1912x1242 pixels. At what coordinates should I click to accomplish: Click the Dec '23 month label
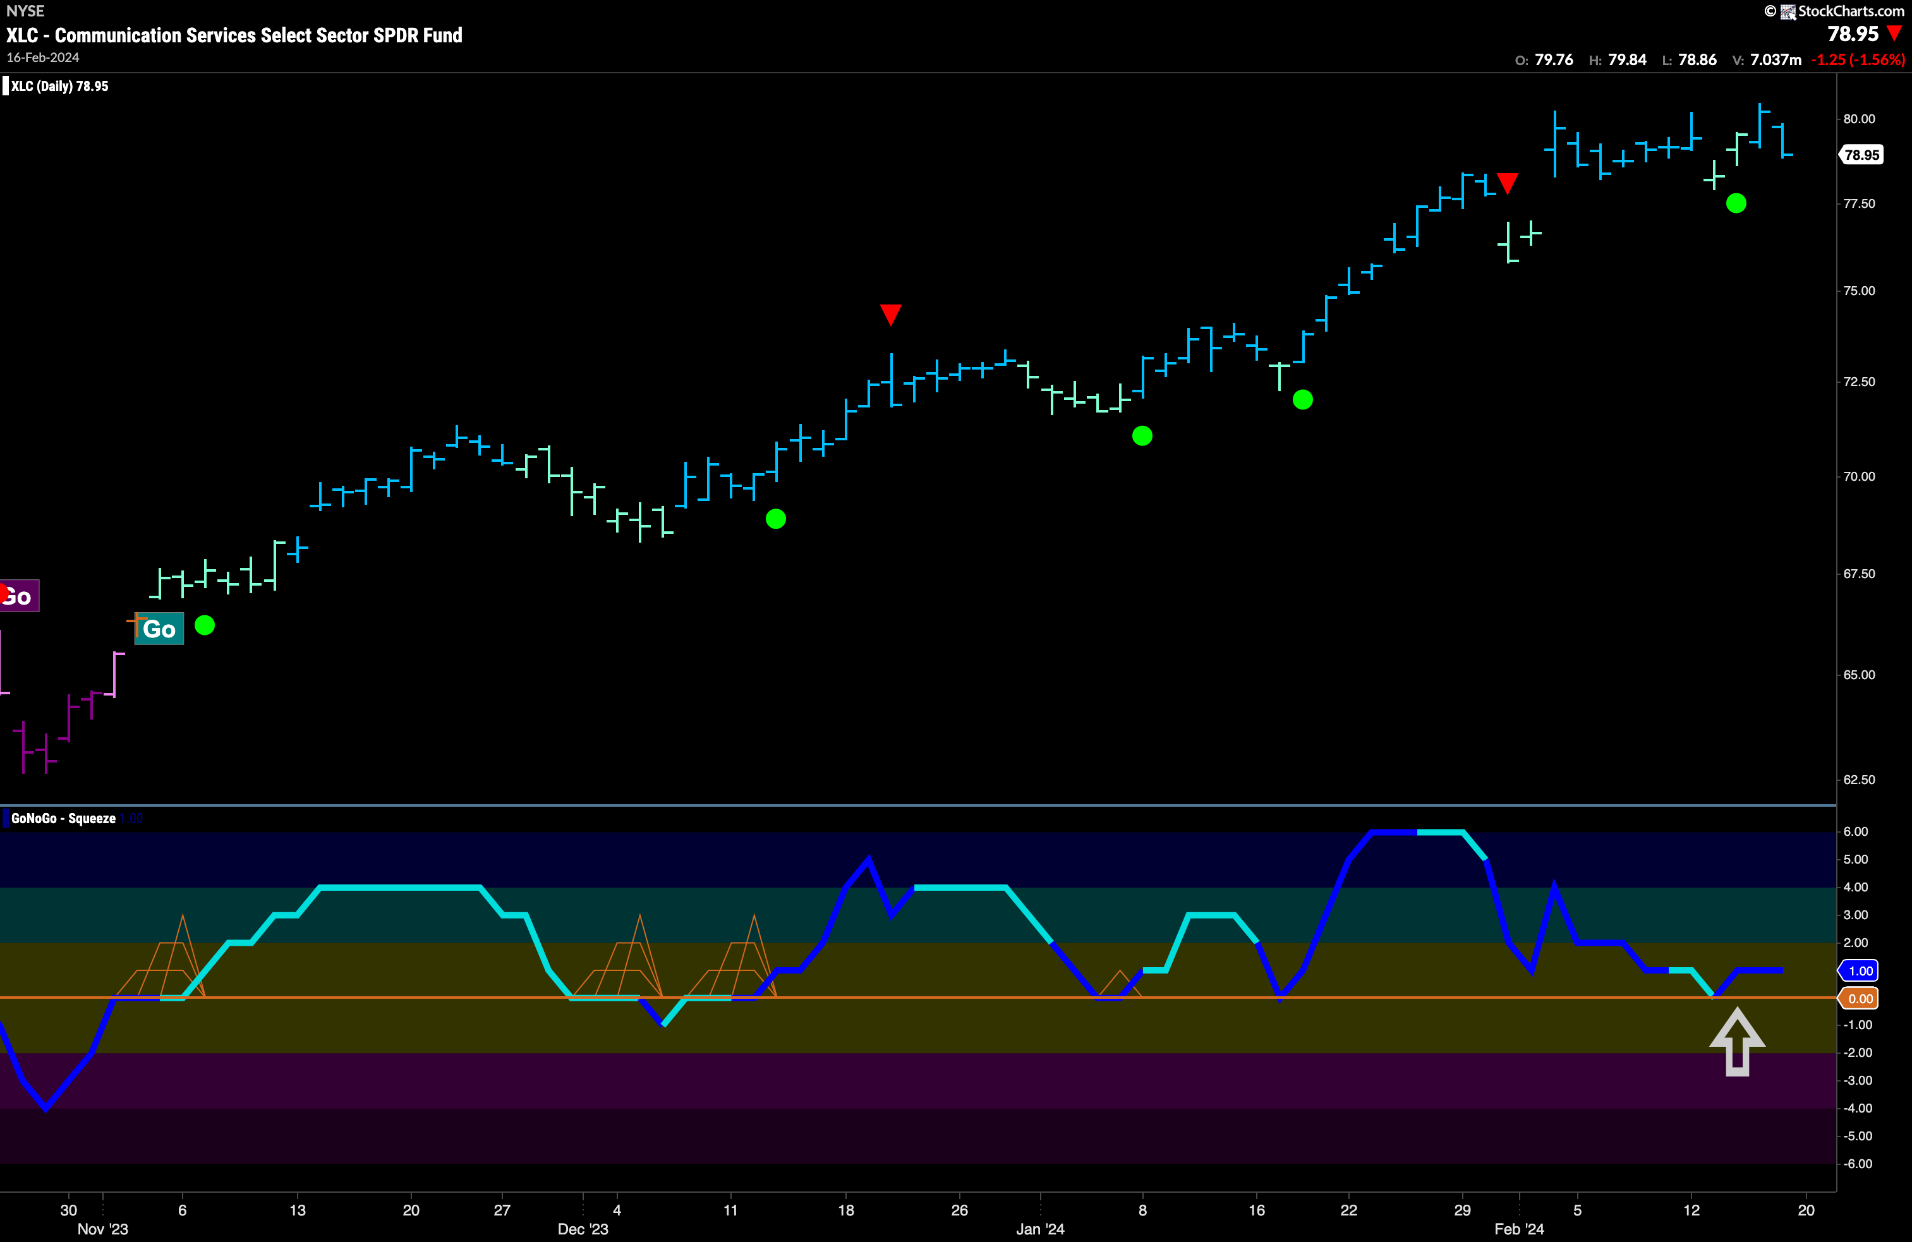pyautogui.click(x=583, y=1229)
